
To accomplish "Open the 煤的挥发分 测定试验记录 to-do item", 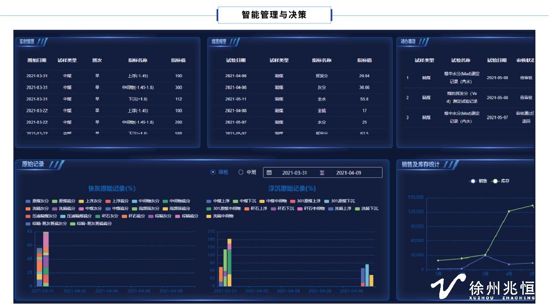I will pyautogui.click(x=462, y=97).
